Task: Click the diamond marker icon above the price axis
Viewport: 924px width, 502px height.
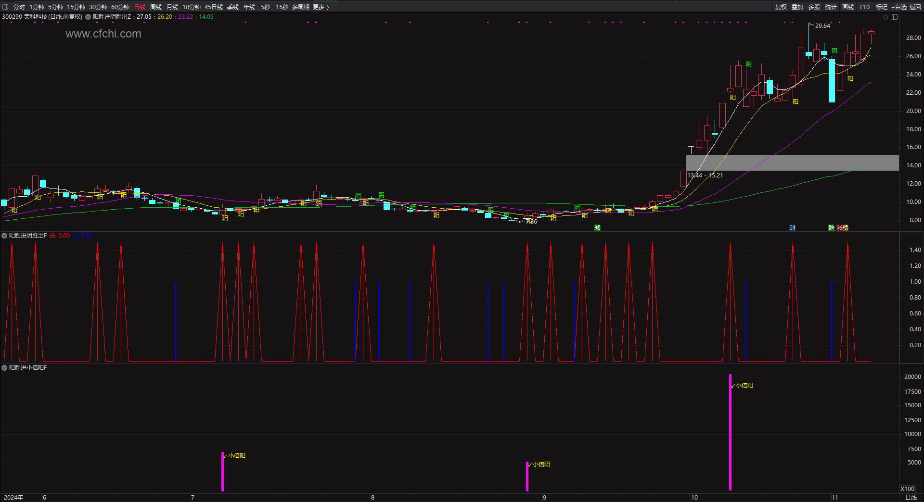Action: (885, 17)
